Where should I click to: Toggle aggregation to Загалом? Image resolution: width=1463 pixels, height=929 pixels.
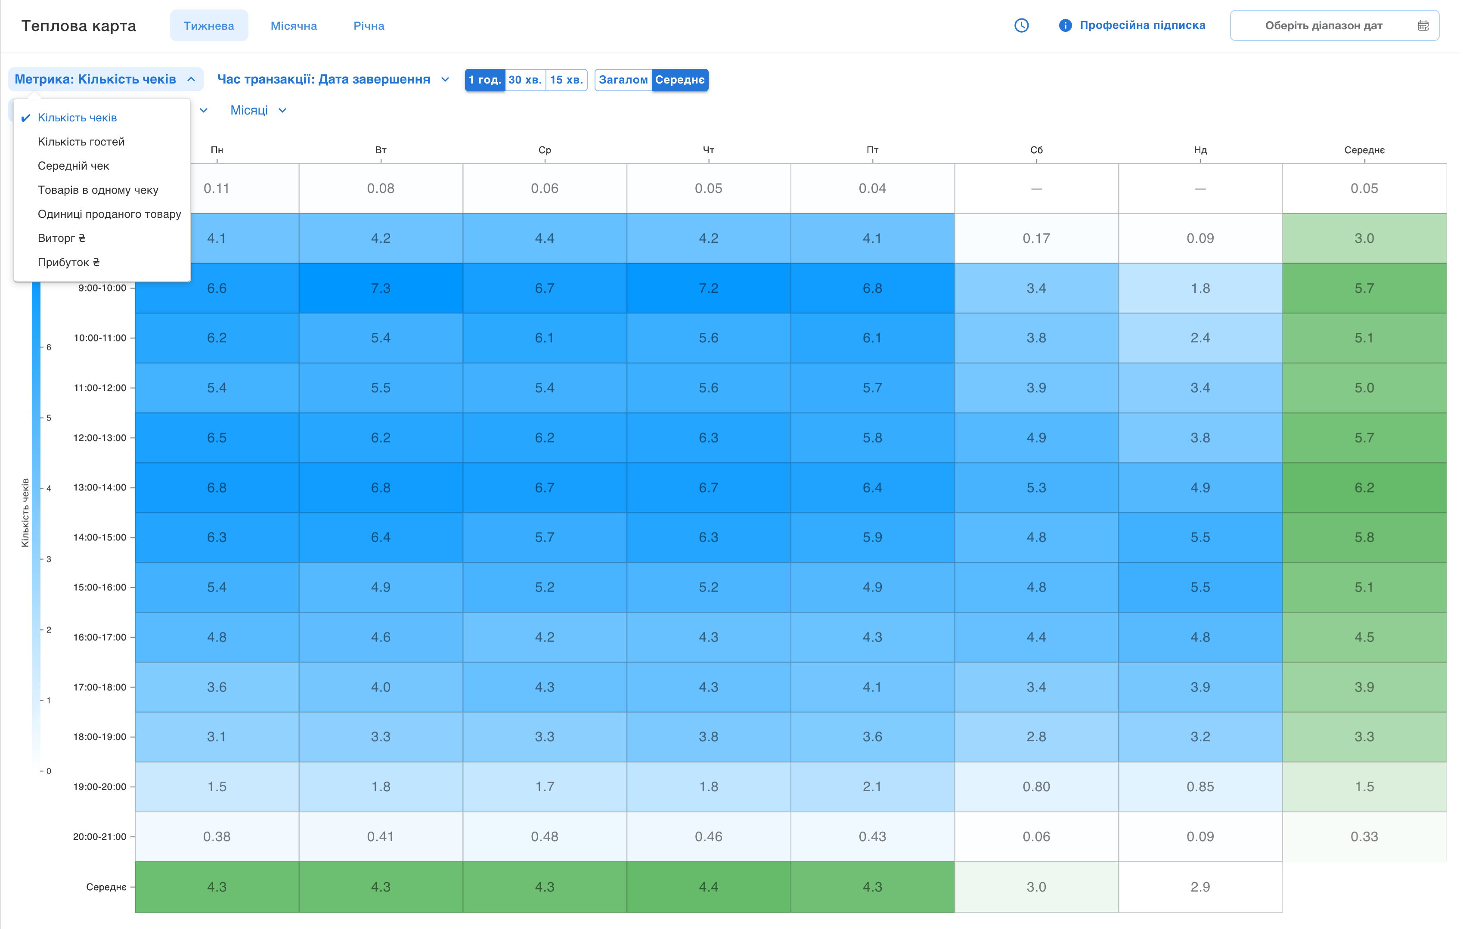tap(623, 80)
